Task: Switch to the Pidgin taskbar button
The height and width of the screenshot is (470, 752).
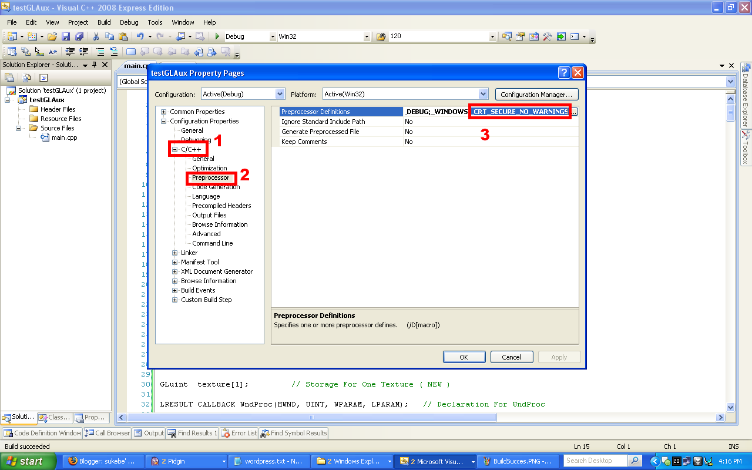Action: click(x=187, y=461)
